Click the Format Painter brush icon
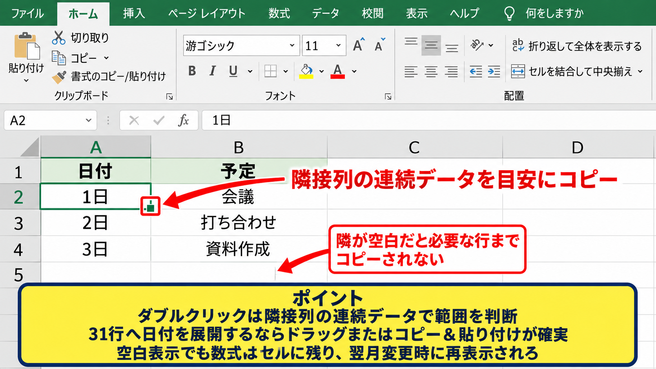 59,77
